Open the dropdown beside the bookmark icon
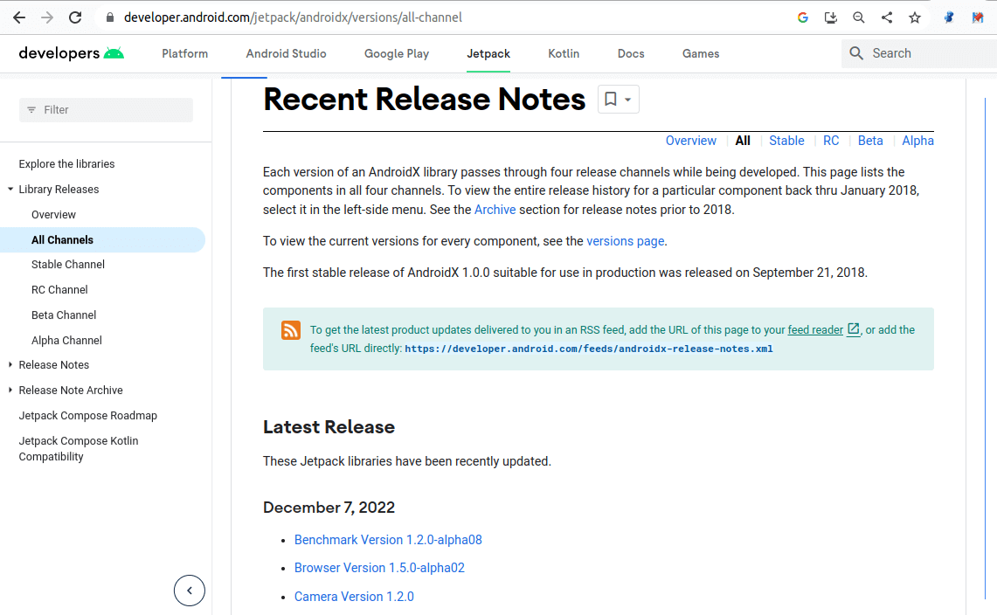The image size is (997, 615). 626,99
